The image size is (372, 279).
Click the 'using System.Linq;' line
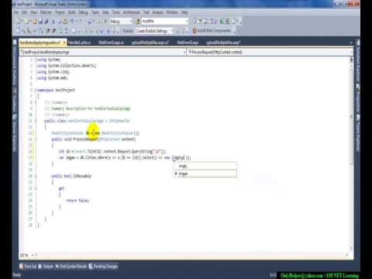point(53,72)
